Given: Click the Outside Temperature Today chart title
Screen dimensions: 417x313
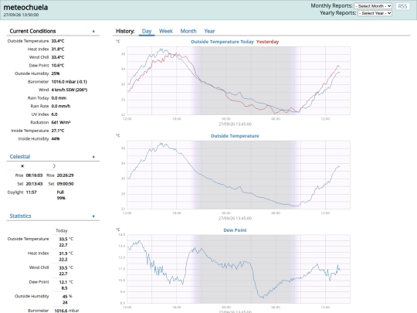Looking at the screenshot, I should click(222, 42).
